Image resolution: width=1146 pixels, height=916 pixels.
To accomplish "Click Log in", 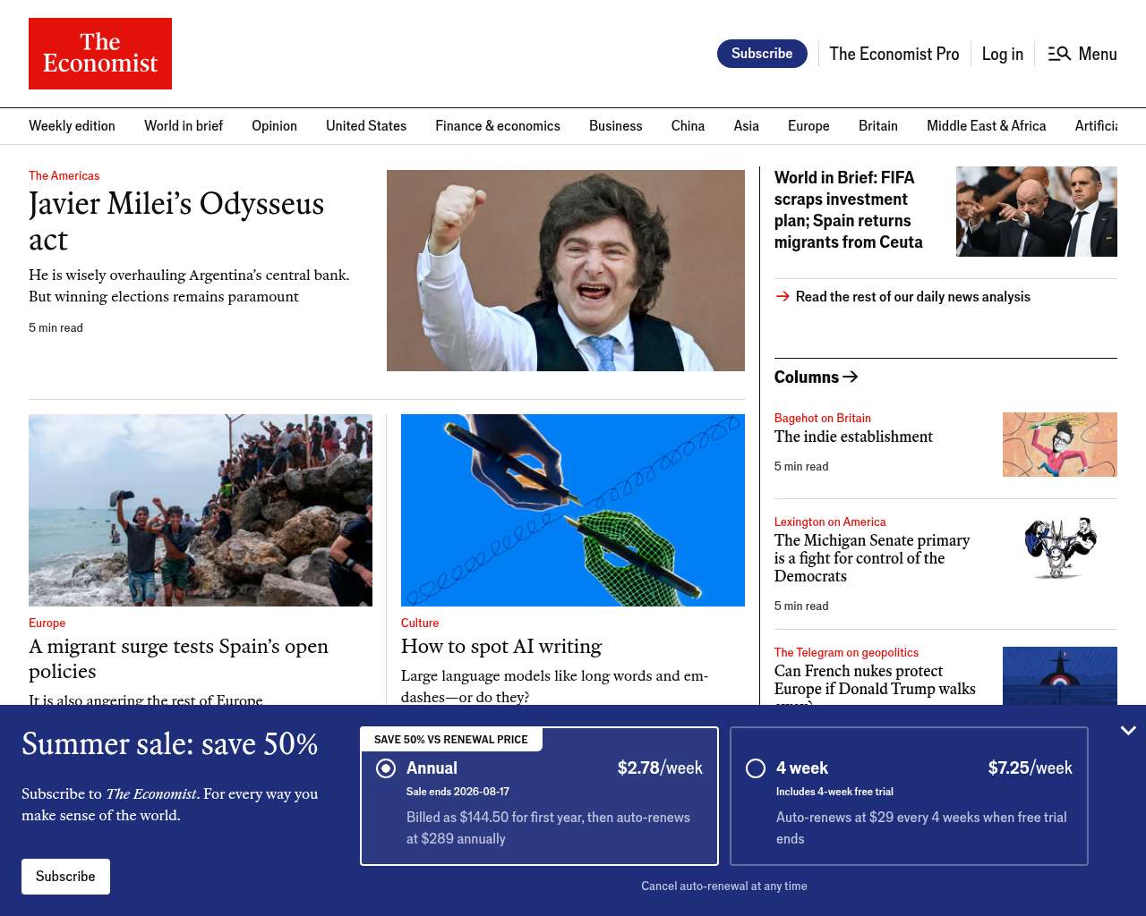I will 1003,54.
